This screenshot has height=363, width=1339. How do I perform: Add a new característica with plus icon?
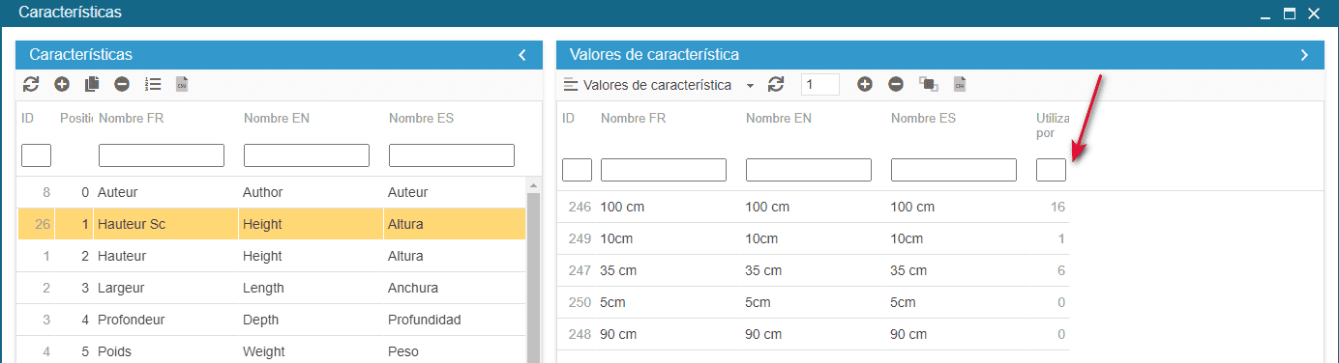tap(62, 84)
